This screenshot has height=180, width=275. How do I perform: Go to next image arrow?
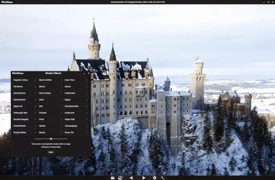point(144,178)
